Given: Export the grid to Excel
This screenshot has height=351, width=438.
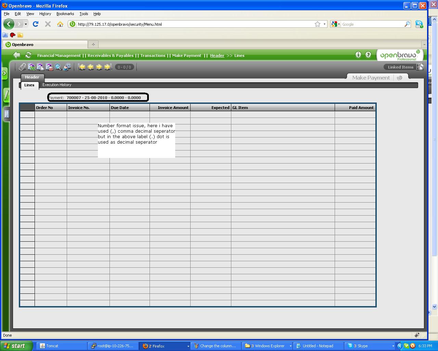Looking at the screenshot, I should point(31,67).
